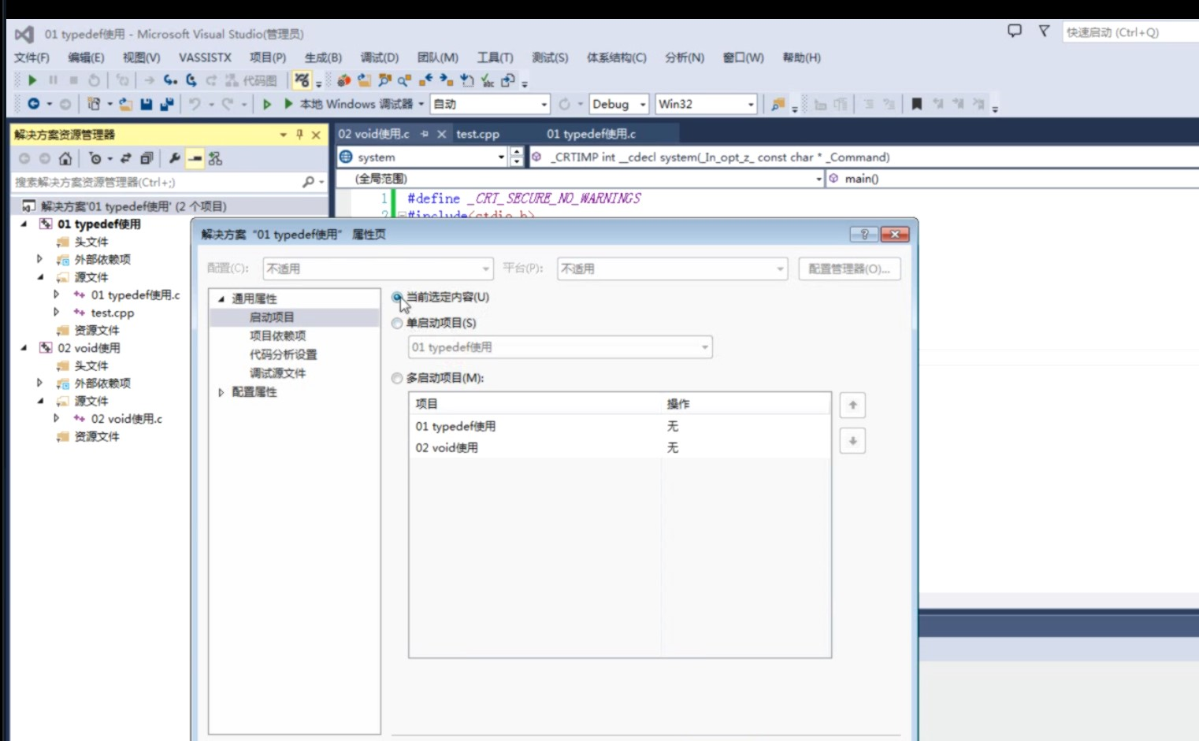Toggle the Preview Selected Items icon
Viewport: 1199px width, 741px height.
pyautogui.click(x=195, y=158)
